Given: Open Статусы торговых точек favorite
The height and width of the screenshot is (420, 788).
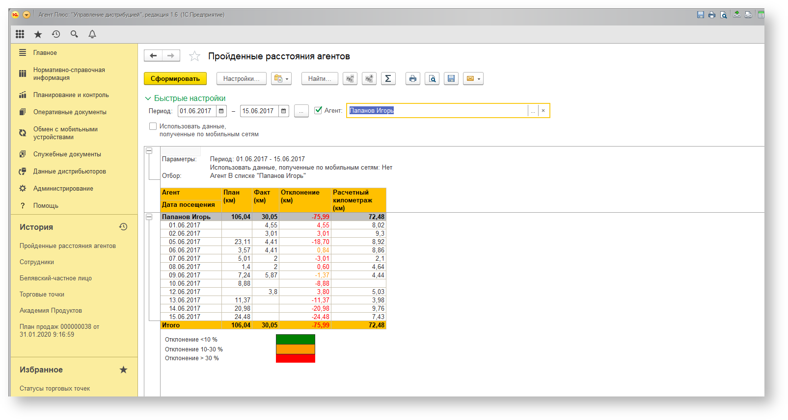Looking at the screenshot, I should 54,388.
